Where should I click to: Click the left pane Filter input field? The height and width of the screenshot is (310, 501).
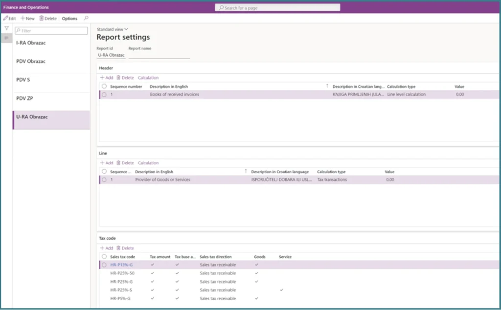(x=51, y=31)
